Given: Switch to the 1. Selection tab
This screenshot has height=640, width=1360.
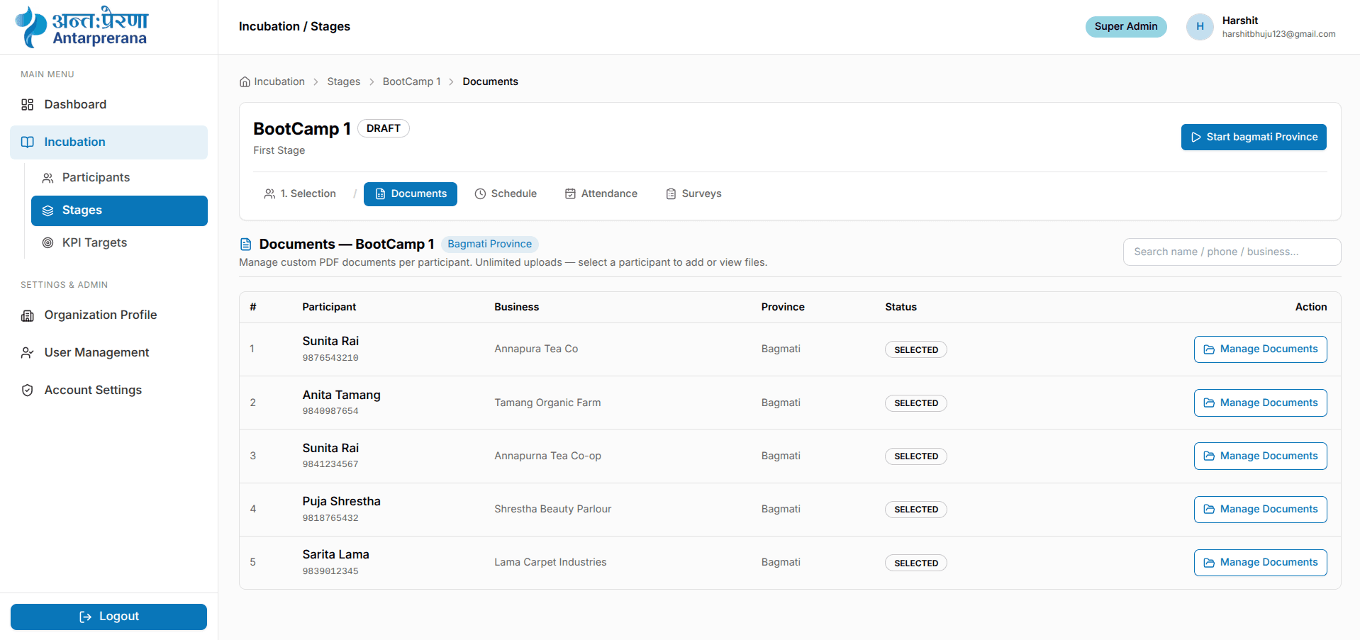Looking at the screenshot, I should pos(300,194).
